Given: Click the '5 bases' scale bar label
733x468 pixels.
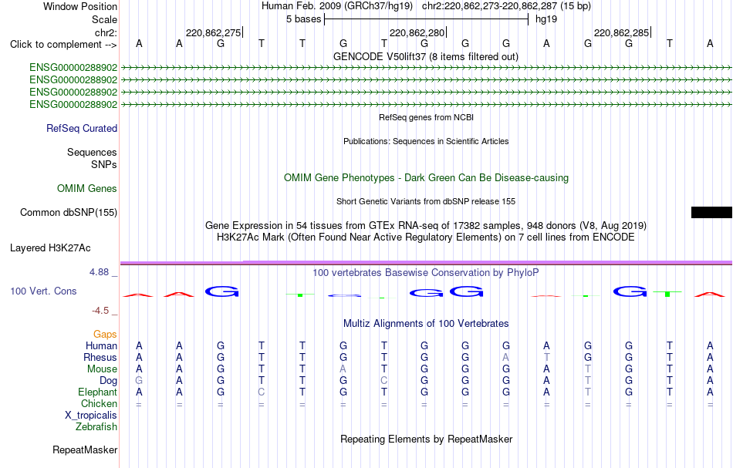Looking at the screenshot, I should pos(303,19).
